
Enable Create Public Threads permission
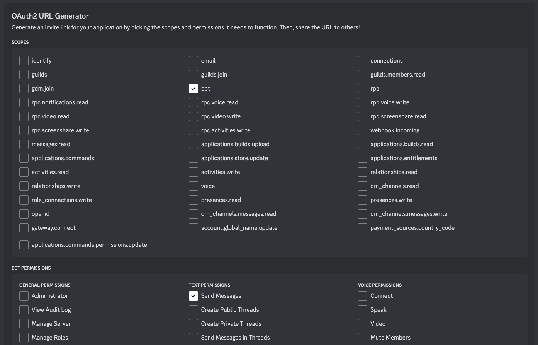(193, 310)
